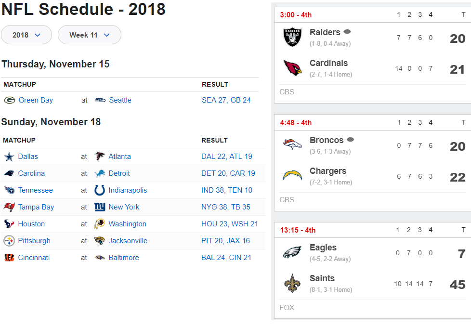This screenshot has width=471, height=327.
Task: Click the Saints fleur-de-lis logo
Action: [292, 283]
